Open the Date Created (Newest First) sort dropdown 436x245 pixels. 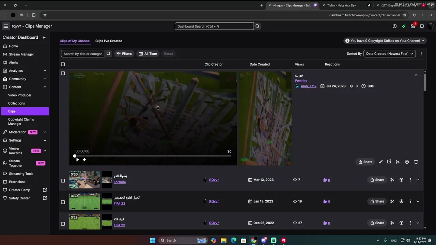[389, 54]
